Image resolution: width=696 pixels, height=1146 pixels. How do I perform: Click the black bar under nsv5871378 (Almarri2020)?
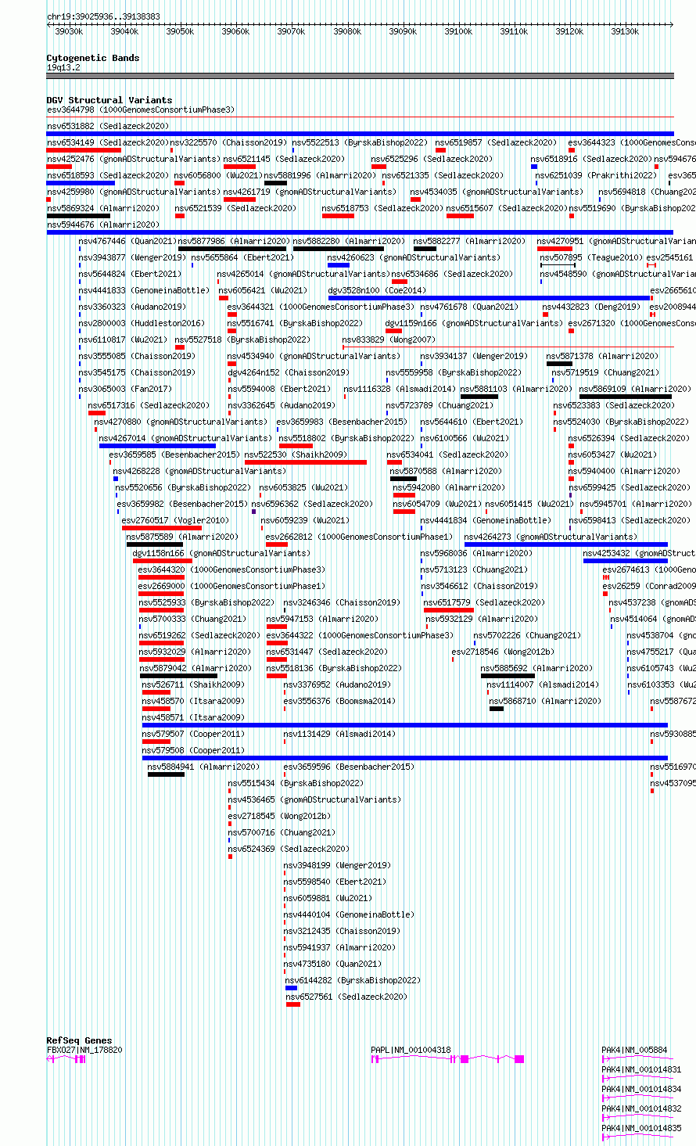[x=559, y=364]
